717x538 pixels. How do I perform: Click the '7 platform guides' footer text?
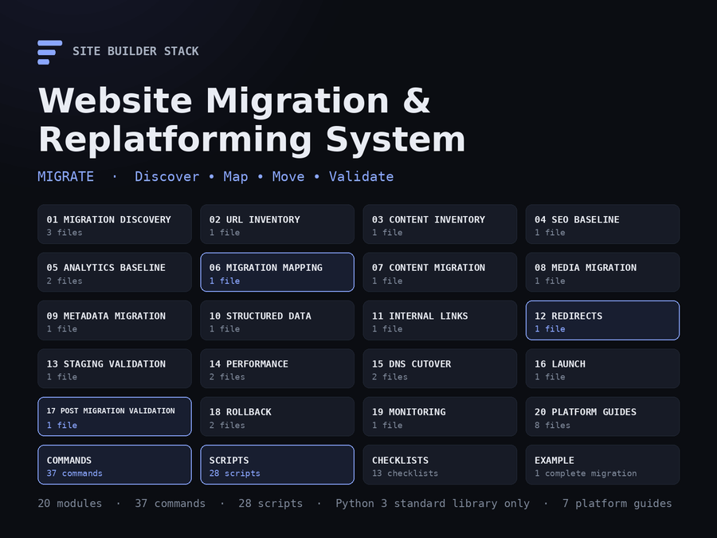[617, 503]
